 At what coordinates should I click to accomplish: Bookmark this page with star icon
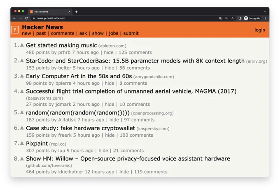pos(233,18)
